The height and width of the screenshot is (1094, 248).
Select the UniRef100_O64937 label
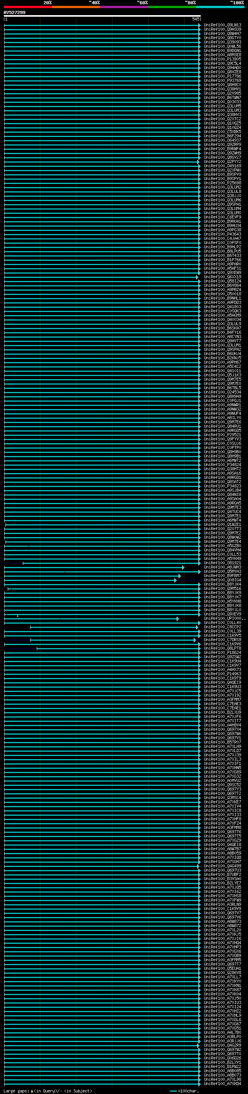(222, 140)
